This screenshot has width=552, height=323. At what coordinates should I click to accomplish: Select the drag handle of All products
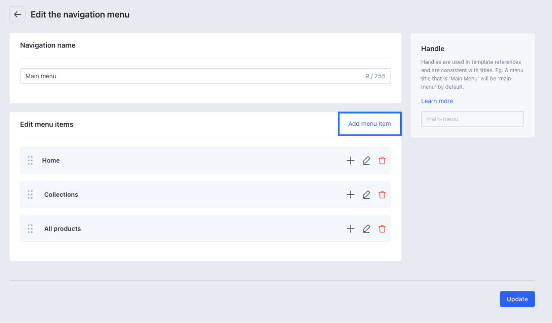[x=30, y=229]
